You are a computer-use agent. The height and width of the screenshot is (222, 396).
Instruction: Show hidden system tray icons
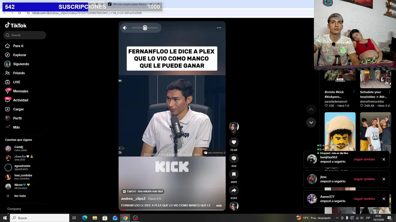pyautogui.click(x=337, y=218)
